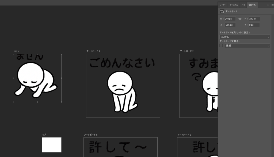
Task: Open the アートボード背景色 dropdown showing 透明
Action: click(x=247, y=46)
